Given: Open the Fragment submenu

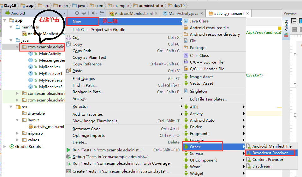Looking at the screenshot, I should (x=214, y=133).
